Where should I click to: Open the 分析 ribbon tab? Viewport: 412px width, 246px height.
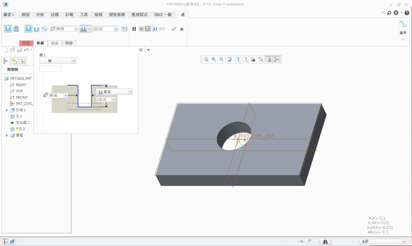point(40,15)
